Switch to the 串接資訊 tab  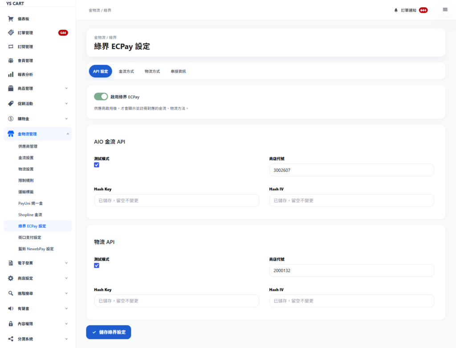[178, 71]
